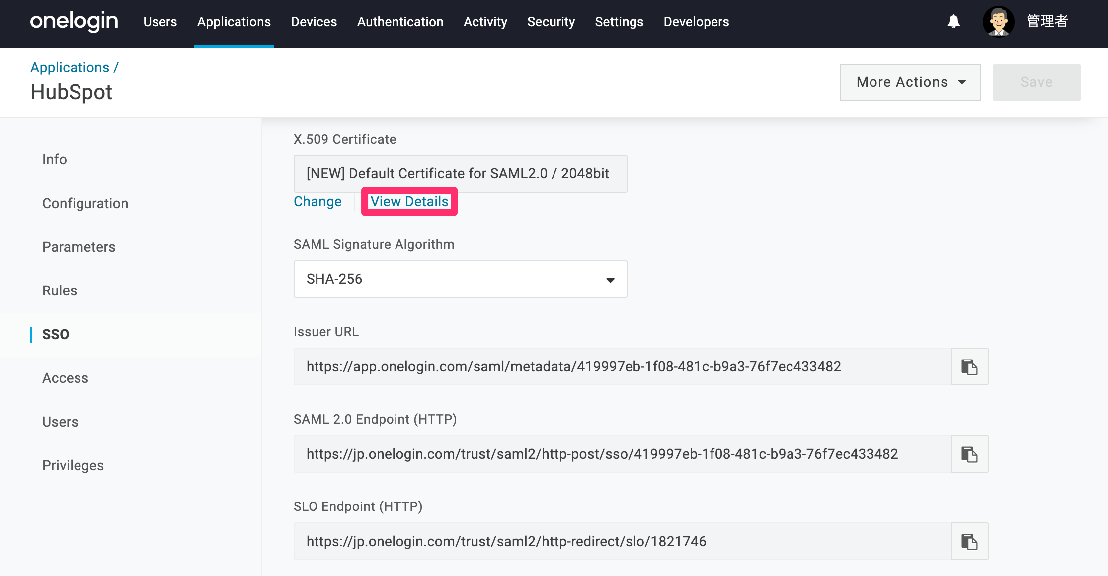Viewport: 1108px width, 576px height.
Task: Click the SAML 2.0 Endpoint URL field
Action: pos(623,454)
